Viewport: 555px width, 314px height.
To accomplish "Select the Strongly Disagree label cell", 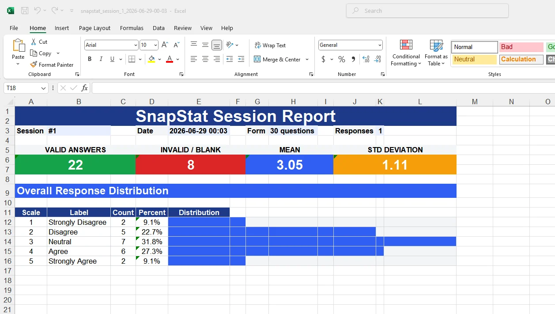I will [x=79, y=222].
